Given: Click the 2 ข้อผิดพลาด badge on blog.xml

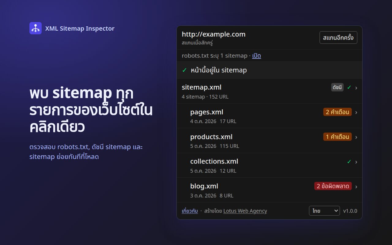Looking at the screenshot, I should coord(333,186).
